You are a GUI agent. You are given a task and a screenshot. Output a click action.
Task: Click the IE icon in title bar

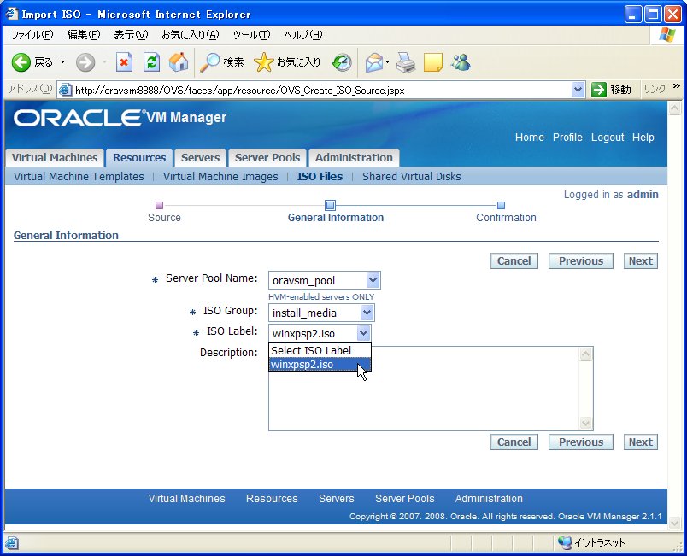[11, 14]
